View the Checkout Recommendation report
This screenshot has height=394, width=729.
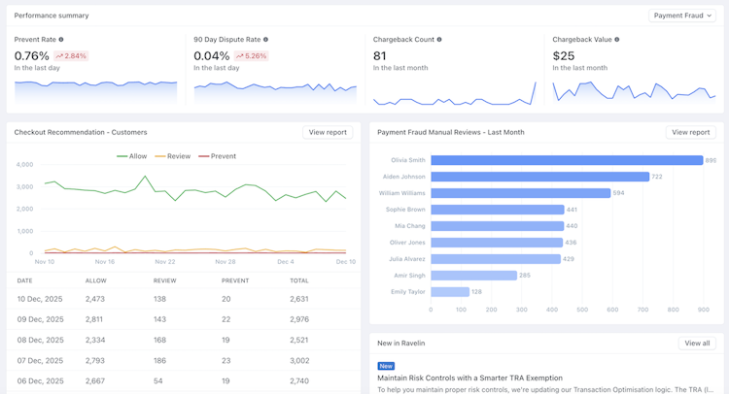pyautogui.click(x=328, y=132)
